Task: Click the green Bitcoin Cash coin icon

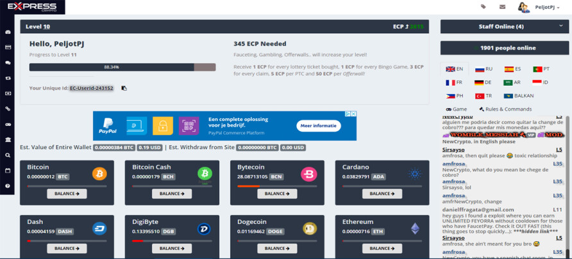Action: pos(205,174)
